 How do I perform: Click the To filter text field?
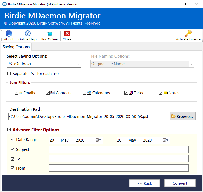pos(119,159)
